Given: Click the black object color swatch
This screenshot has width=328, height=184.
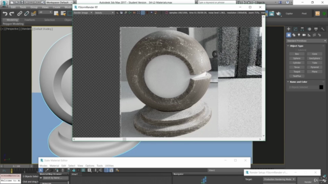Looking at the screenshot, I should pyautogui.click(x=321, y=87).
